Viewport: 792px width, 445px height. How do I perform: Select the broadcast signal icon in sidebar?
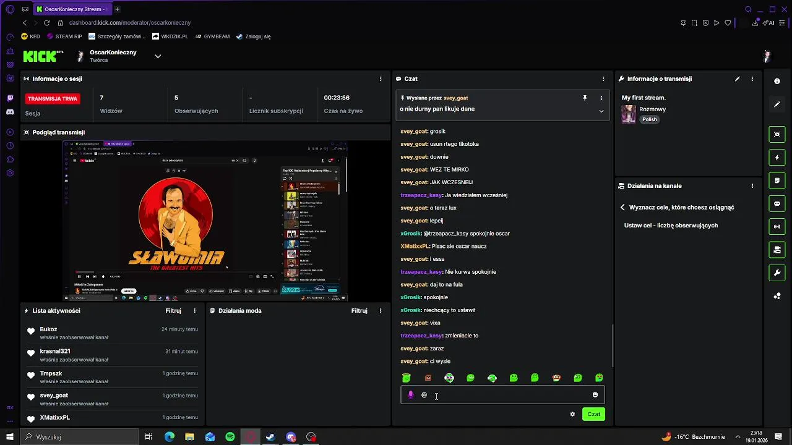pos(777,227)
